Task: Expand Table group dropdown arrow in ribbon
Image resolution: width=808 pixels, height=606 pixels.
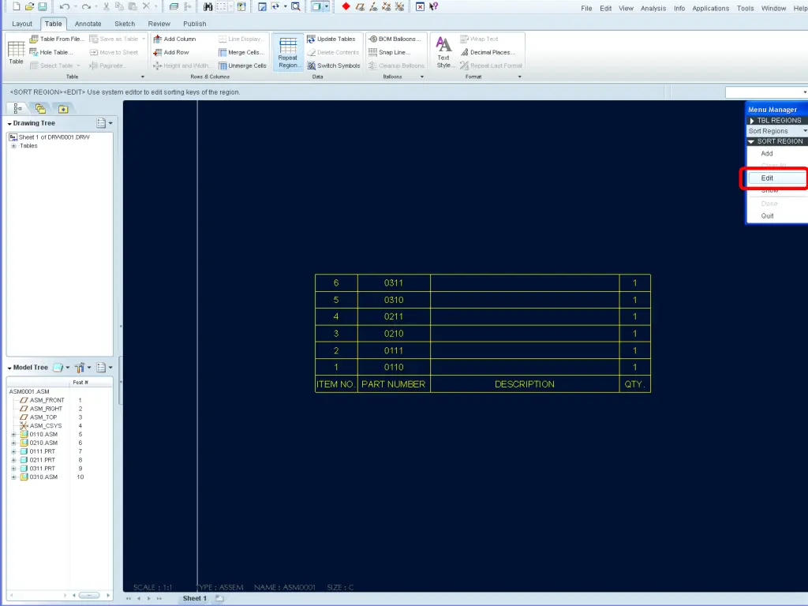Action: pyautogui.click(x=143, y=77)
